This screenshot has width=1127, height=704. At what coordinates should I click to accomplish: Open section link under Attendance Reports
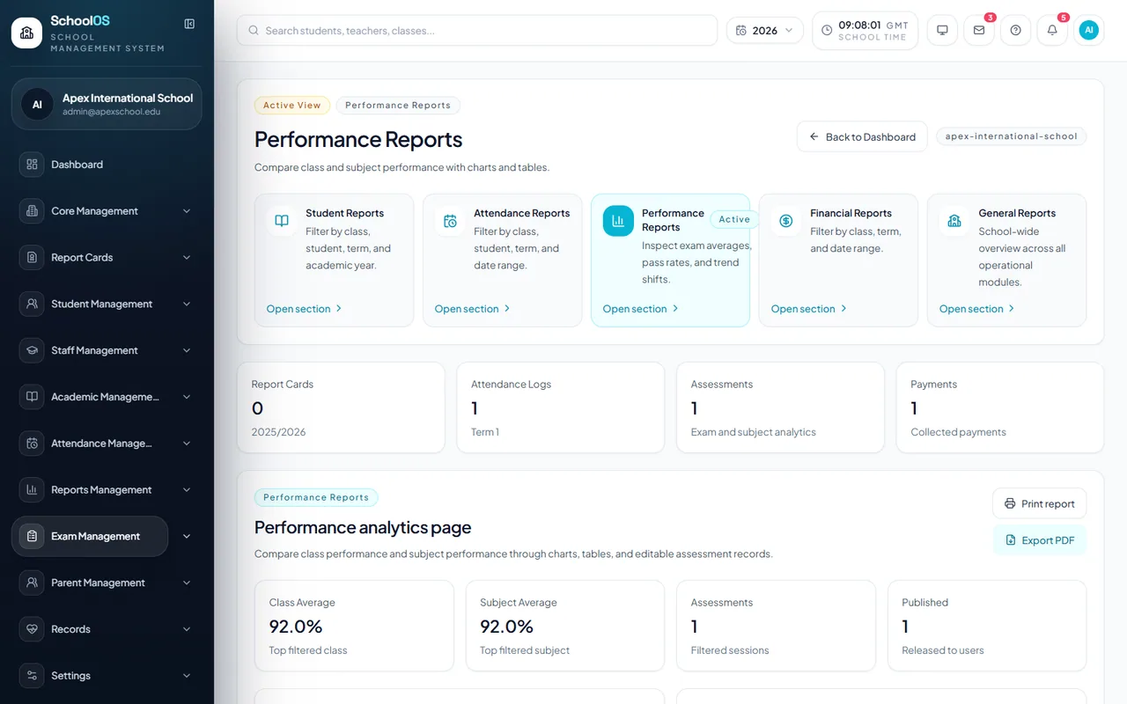coord(472,309)
